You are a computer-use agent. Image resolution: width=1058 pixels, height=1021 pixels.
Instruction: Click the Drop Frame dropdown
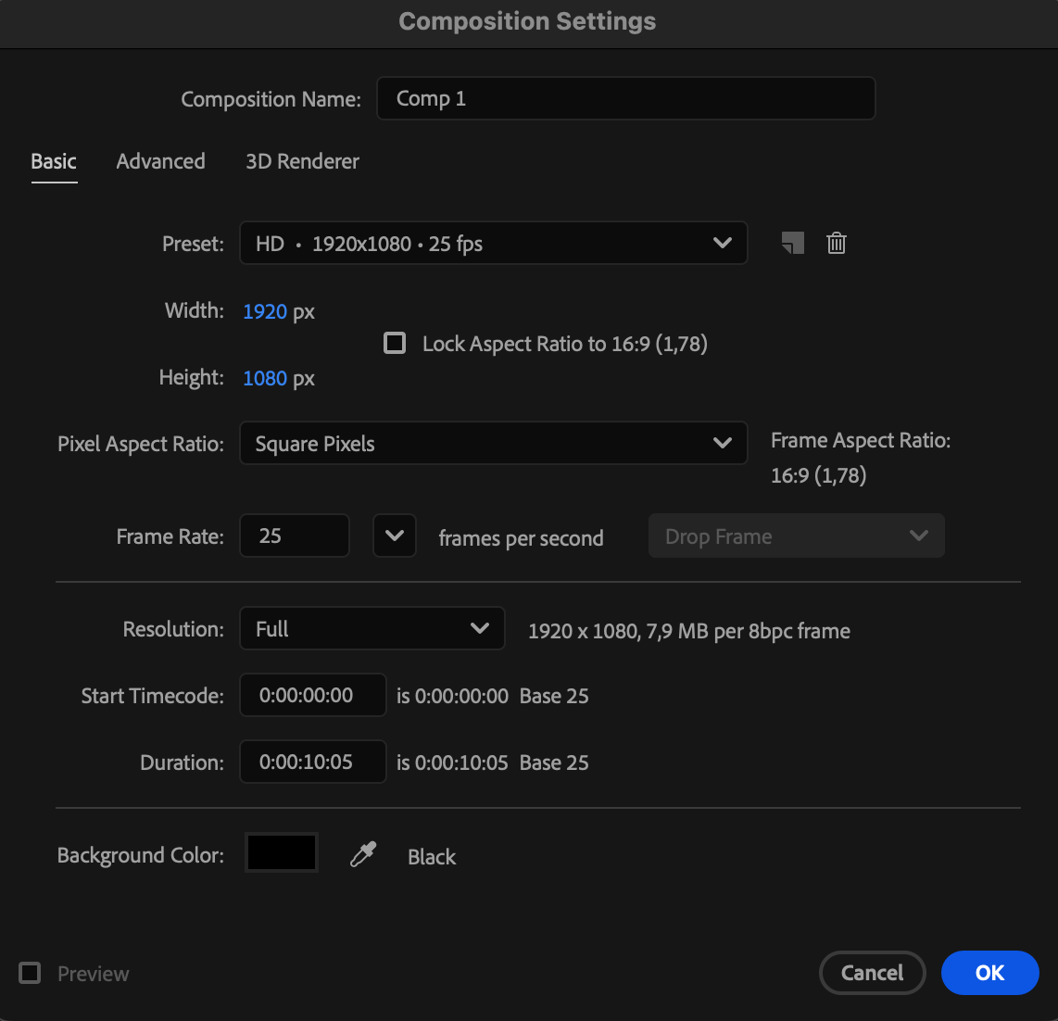[x=796, y=536]
